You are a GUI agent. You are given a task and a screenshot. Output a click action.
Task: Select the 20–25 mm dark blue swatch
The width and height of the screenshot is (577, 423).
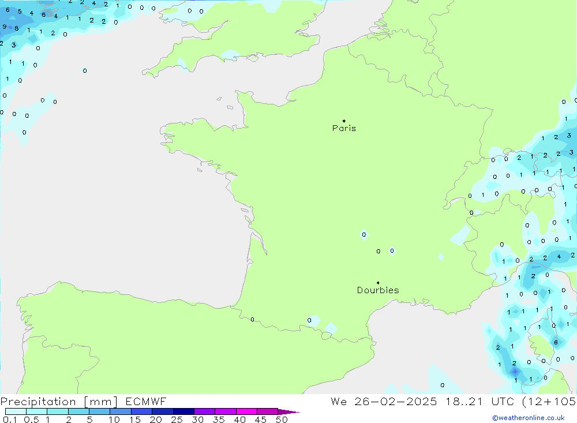163,411
